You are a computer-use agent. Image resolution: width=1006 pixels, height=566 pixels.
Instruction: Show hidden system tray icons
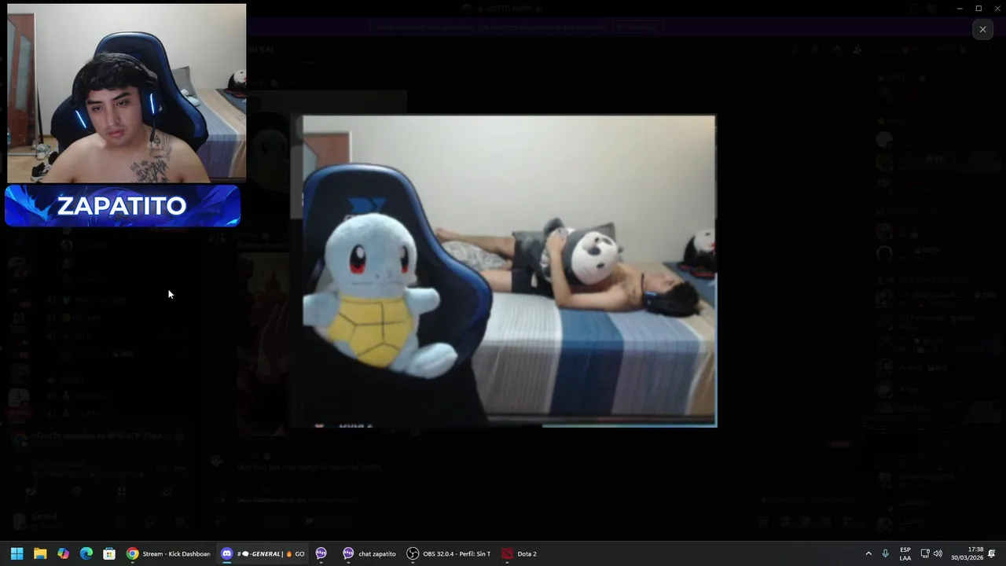pos(868,553)
